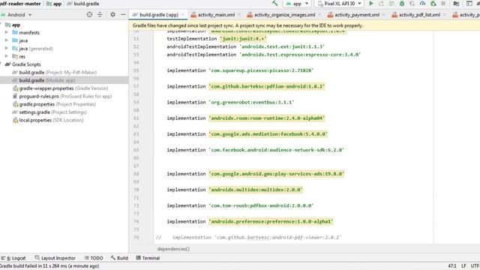Open gradle-wrapper.properties file
480x270 pixels.
(63, 88)
